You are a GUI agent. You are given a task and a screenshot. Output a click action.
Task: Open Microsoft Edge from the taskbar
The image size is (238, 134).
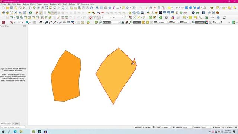(x=15, y=131)
